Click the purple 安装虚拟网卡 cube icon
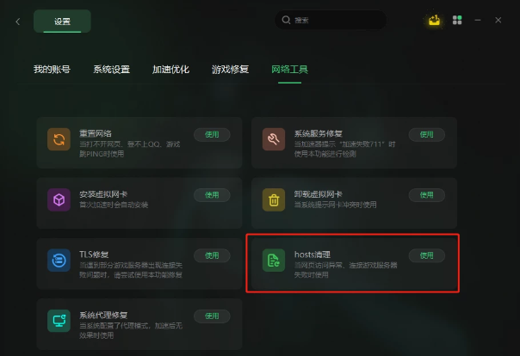Image resolution: width=520 pixels, height=356 pixels. pyautogui.click(x=59, y=199)
